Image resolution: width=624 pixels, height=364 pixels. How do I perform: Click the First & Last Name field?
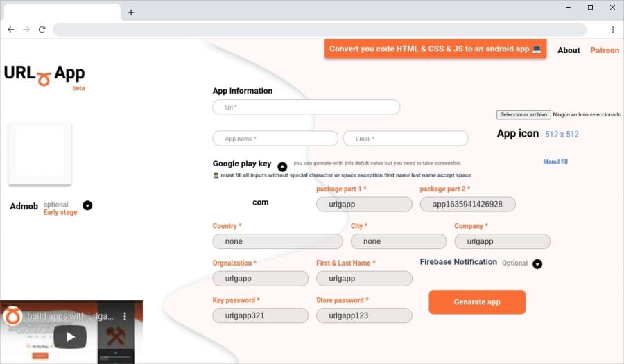[x=364, y=279]
